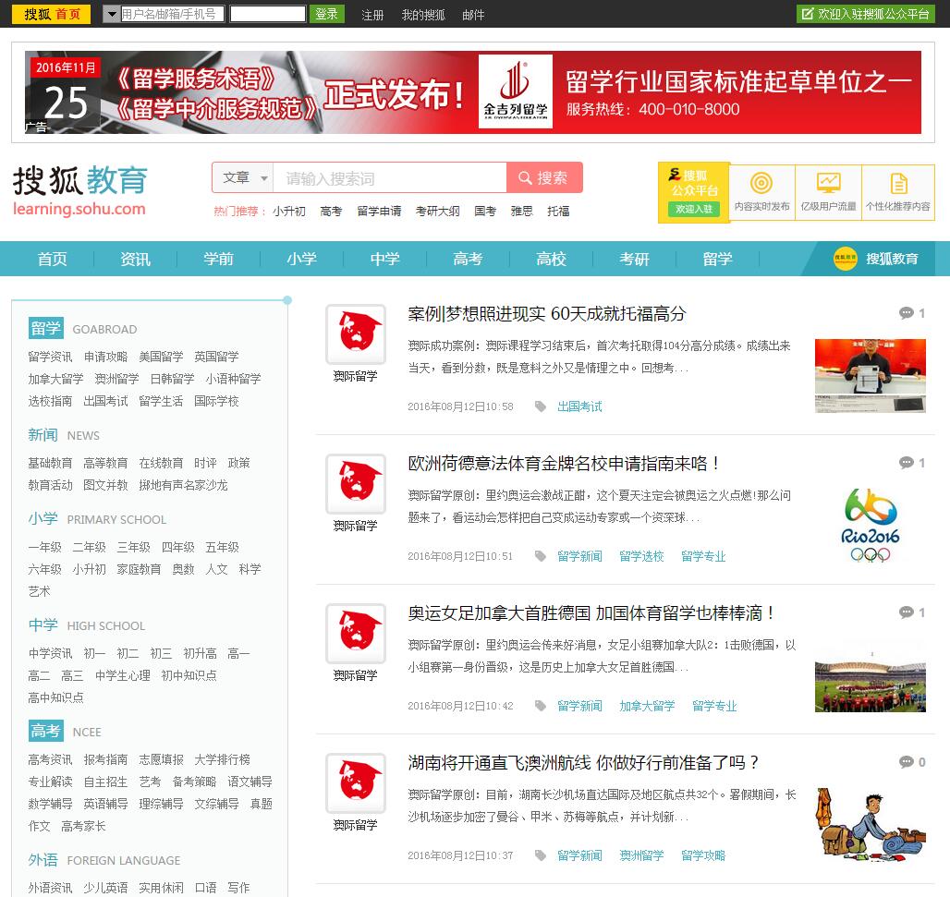This screenshot has width=950, height=897.
Task: Open sidebar link 少儿英语
Action: [x=105, y=888]
